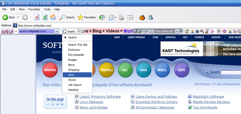Click the Messenger people icon
Viewport: 241px width, 114px height.
click(x=150, y=17)
